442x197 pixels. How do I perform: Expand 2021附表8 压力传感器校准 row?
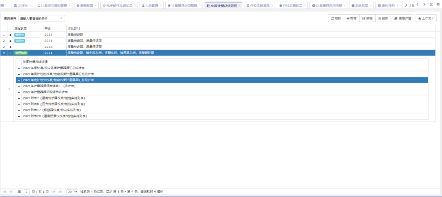click(19, 104)
